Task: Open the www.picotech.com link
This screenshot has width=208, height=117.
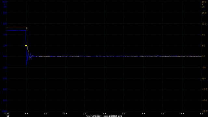Action: coord(113,116)
